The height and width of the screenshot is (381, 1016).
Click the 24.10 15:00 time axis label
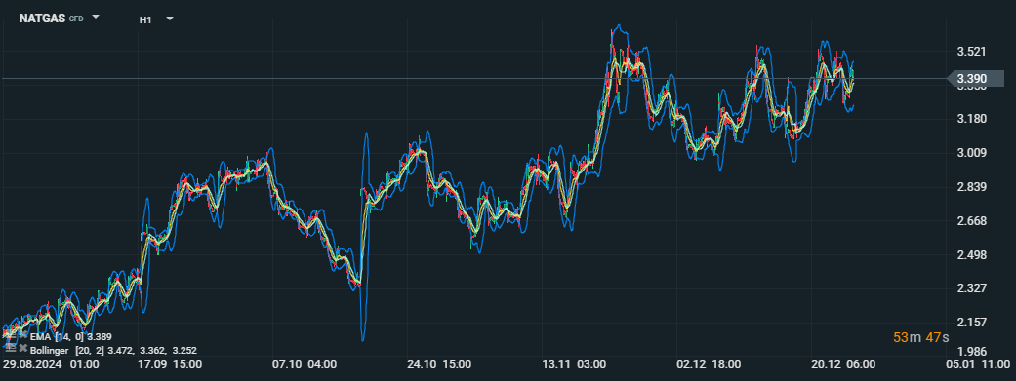[439, 364]
